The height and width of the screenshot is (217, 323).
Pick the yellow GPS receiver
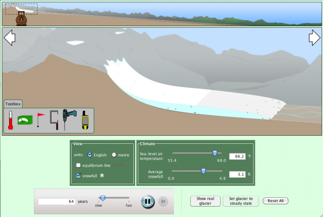(85, 121)
